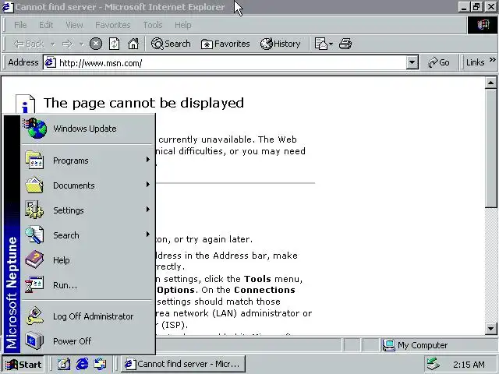Click the Back button
The image size is (499, 374).
pyautogui.click(x=29, y=44)
